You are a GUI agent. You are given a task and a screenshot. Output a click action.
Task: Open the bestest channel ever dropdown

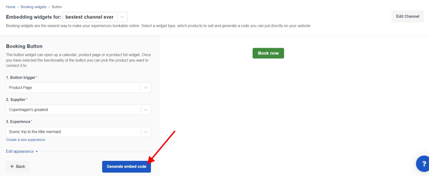click(92, 17)
